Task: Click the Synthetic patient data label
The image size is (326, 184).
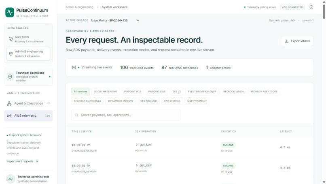Action: pos(282,20)
